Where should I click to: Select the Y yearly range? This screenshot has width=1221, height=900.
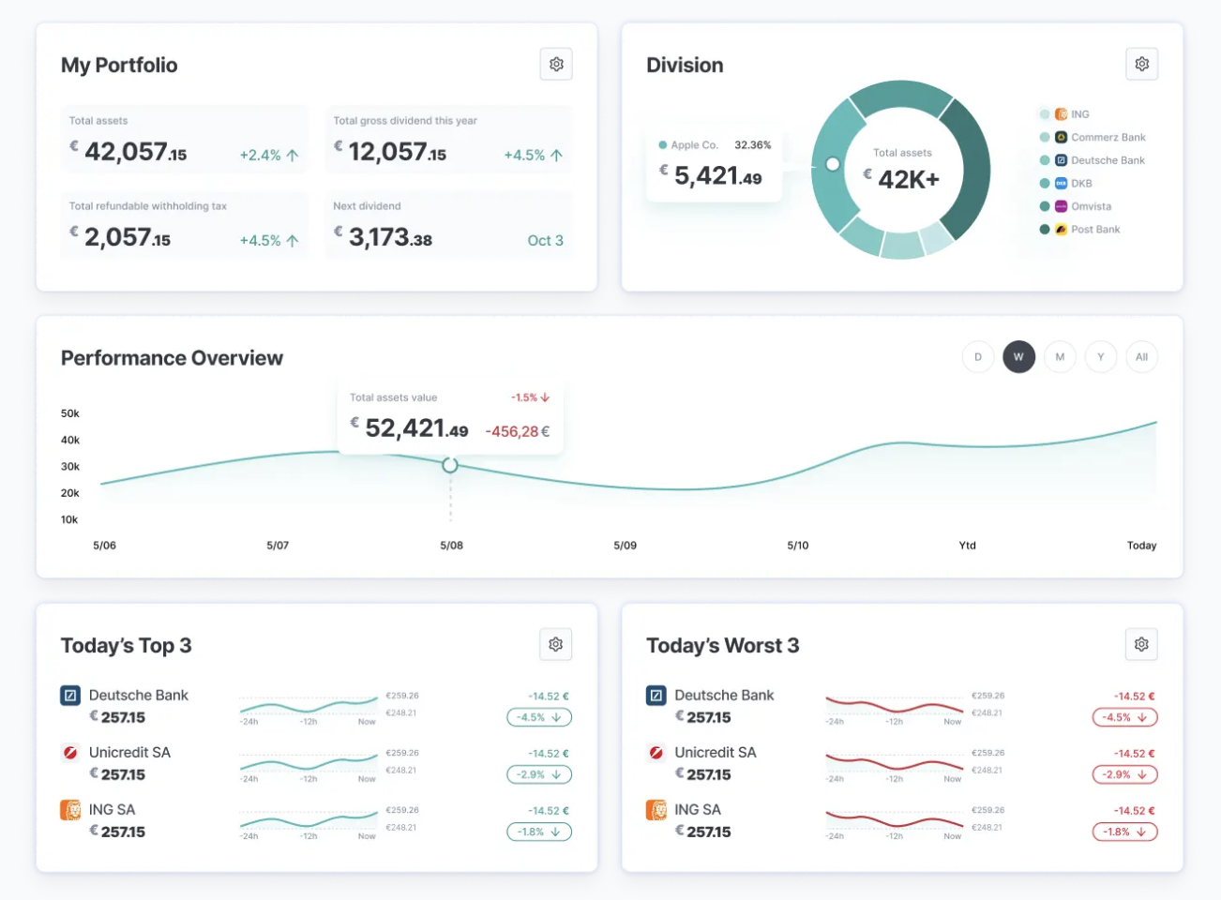(1101, 357)
